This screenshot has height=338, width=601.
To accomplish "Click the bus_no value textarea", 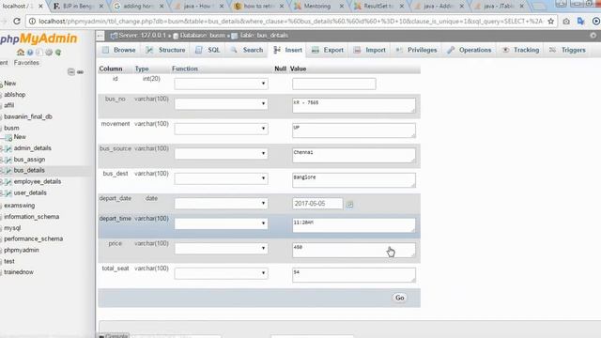I will coord(354,105).
